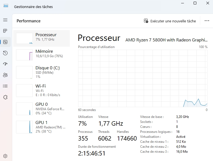Viewport: 213px width, 161px height.
Task: Open the Users page icon
Action: (5, 75)
